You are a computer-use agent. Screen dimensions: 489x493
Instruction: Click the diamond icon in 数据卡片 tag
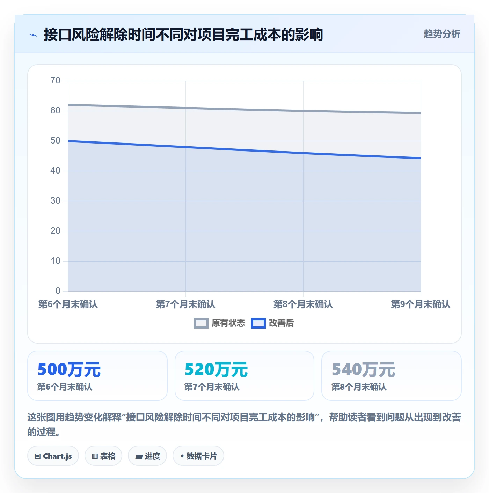pos(182,456)
